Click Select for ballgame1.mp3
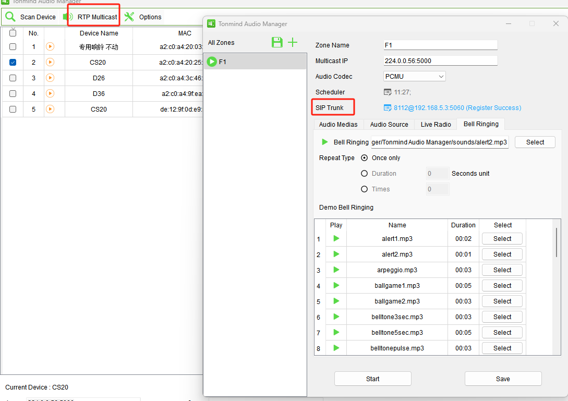This screenshot has width=568, height=401. tap(502, 285)
